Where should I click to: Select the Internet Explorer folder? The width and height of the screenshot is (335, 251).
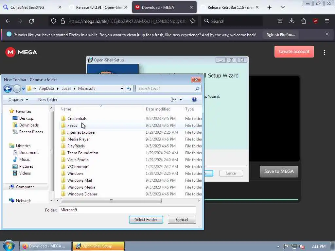tap(81, 132)
